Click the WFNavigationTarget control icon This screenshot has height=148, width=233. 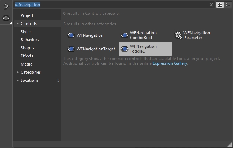pos(71,49)
